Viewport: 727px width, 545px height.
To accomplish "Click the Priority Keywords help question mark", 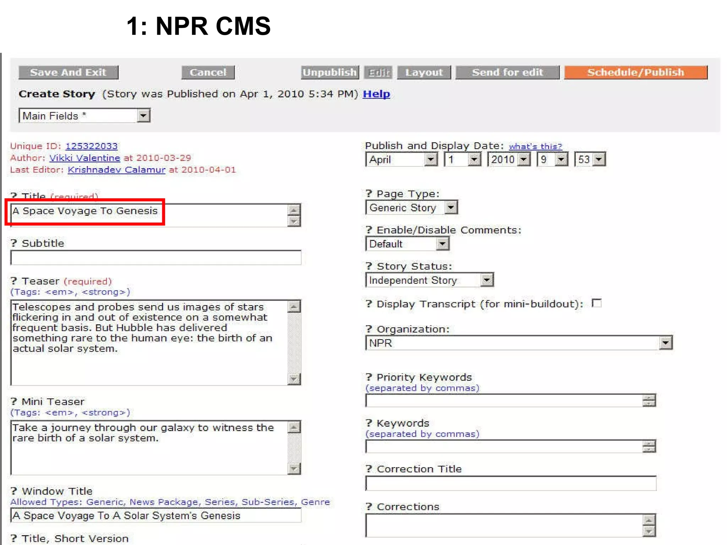I will pos(369,377).
